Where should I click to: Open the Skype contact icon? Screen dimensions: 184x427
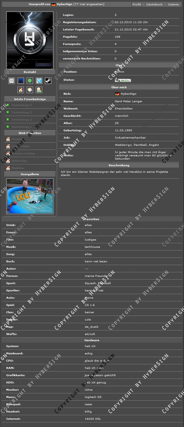coord(39,80)
